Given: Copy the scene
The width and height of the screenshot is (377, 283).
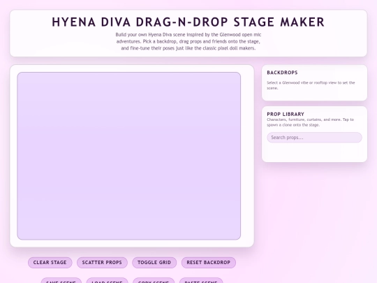Looking at the screenshot, I should pos(154,281).
